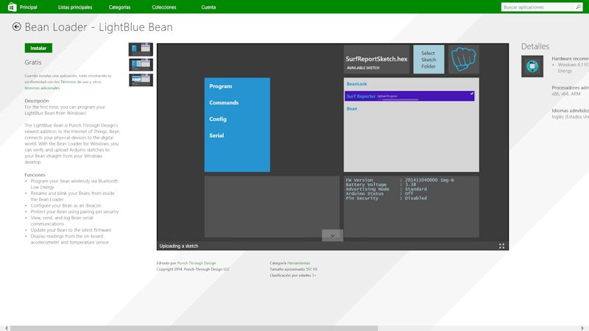Screen dimensions: 589x331
Task: Expand the screenshot to fullscreen
Action: tap(501, 246)
